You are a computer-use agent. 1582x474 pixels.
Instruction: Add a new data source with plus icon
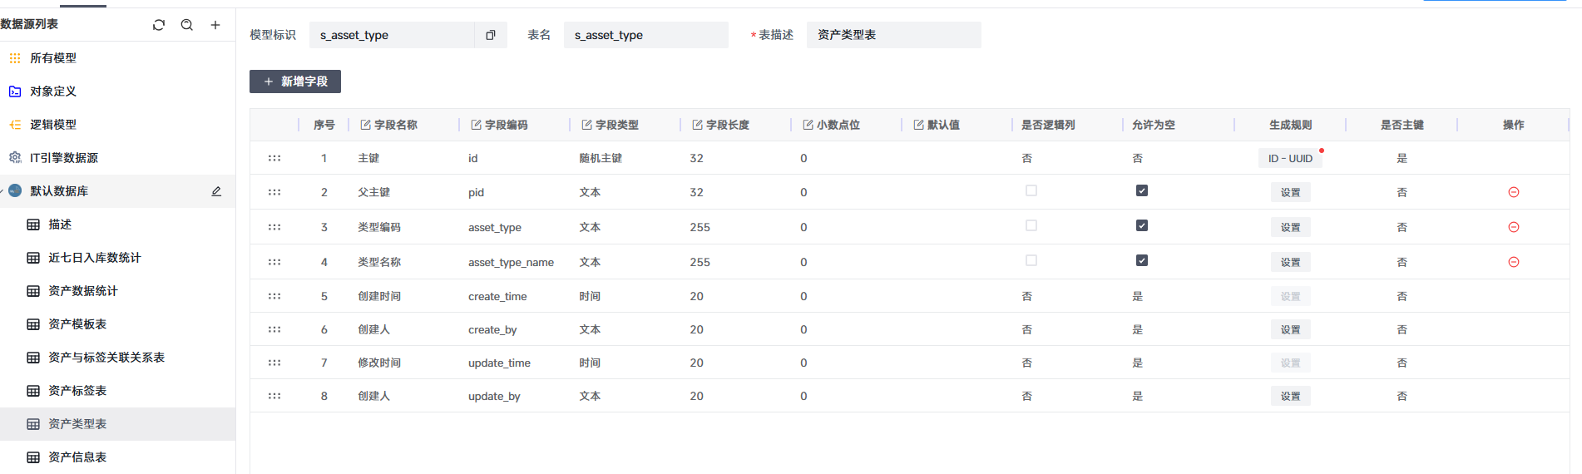[215, 25]
